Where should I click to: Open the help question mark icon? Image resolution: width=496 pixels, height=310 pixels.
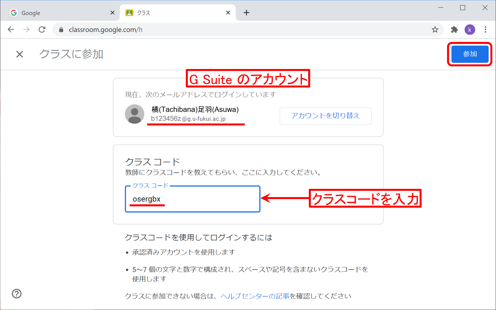(x=17, y=293)
